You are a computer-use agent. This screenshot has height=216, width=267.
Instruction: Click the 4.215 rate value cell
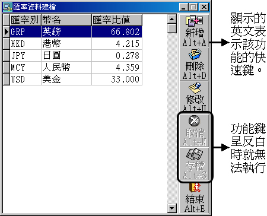click(x=117, y=44)
